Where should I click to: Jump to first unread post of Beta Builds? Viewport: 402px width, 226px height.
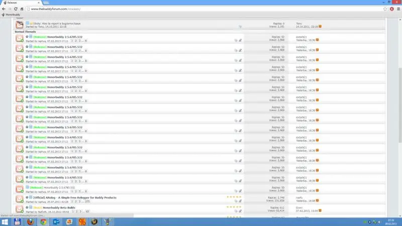27,207
